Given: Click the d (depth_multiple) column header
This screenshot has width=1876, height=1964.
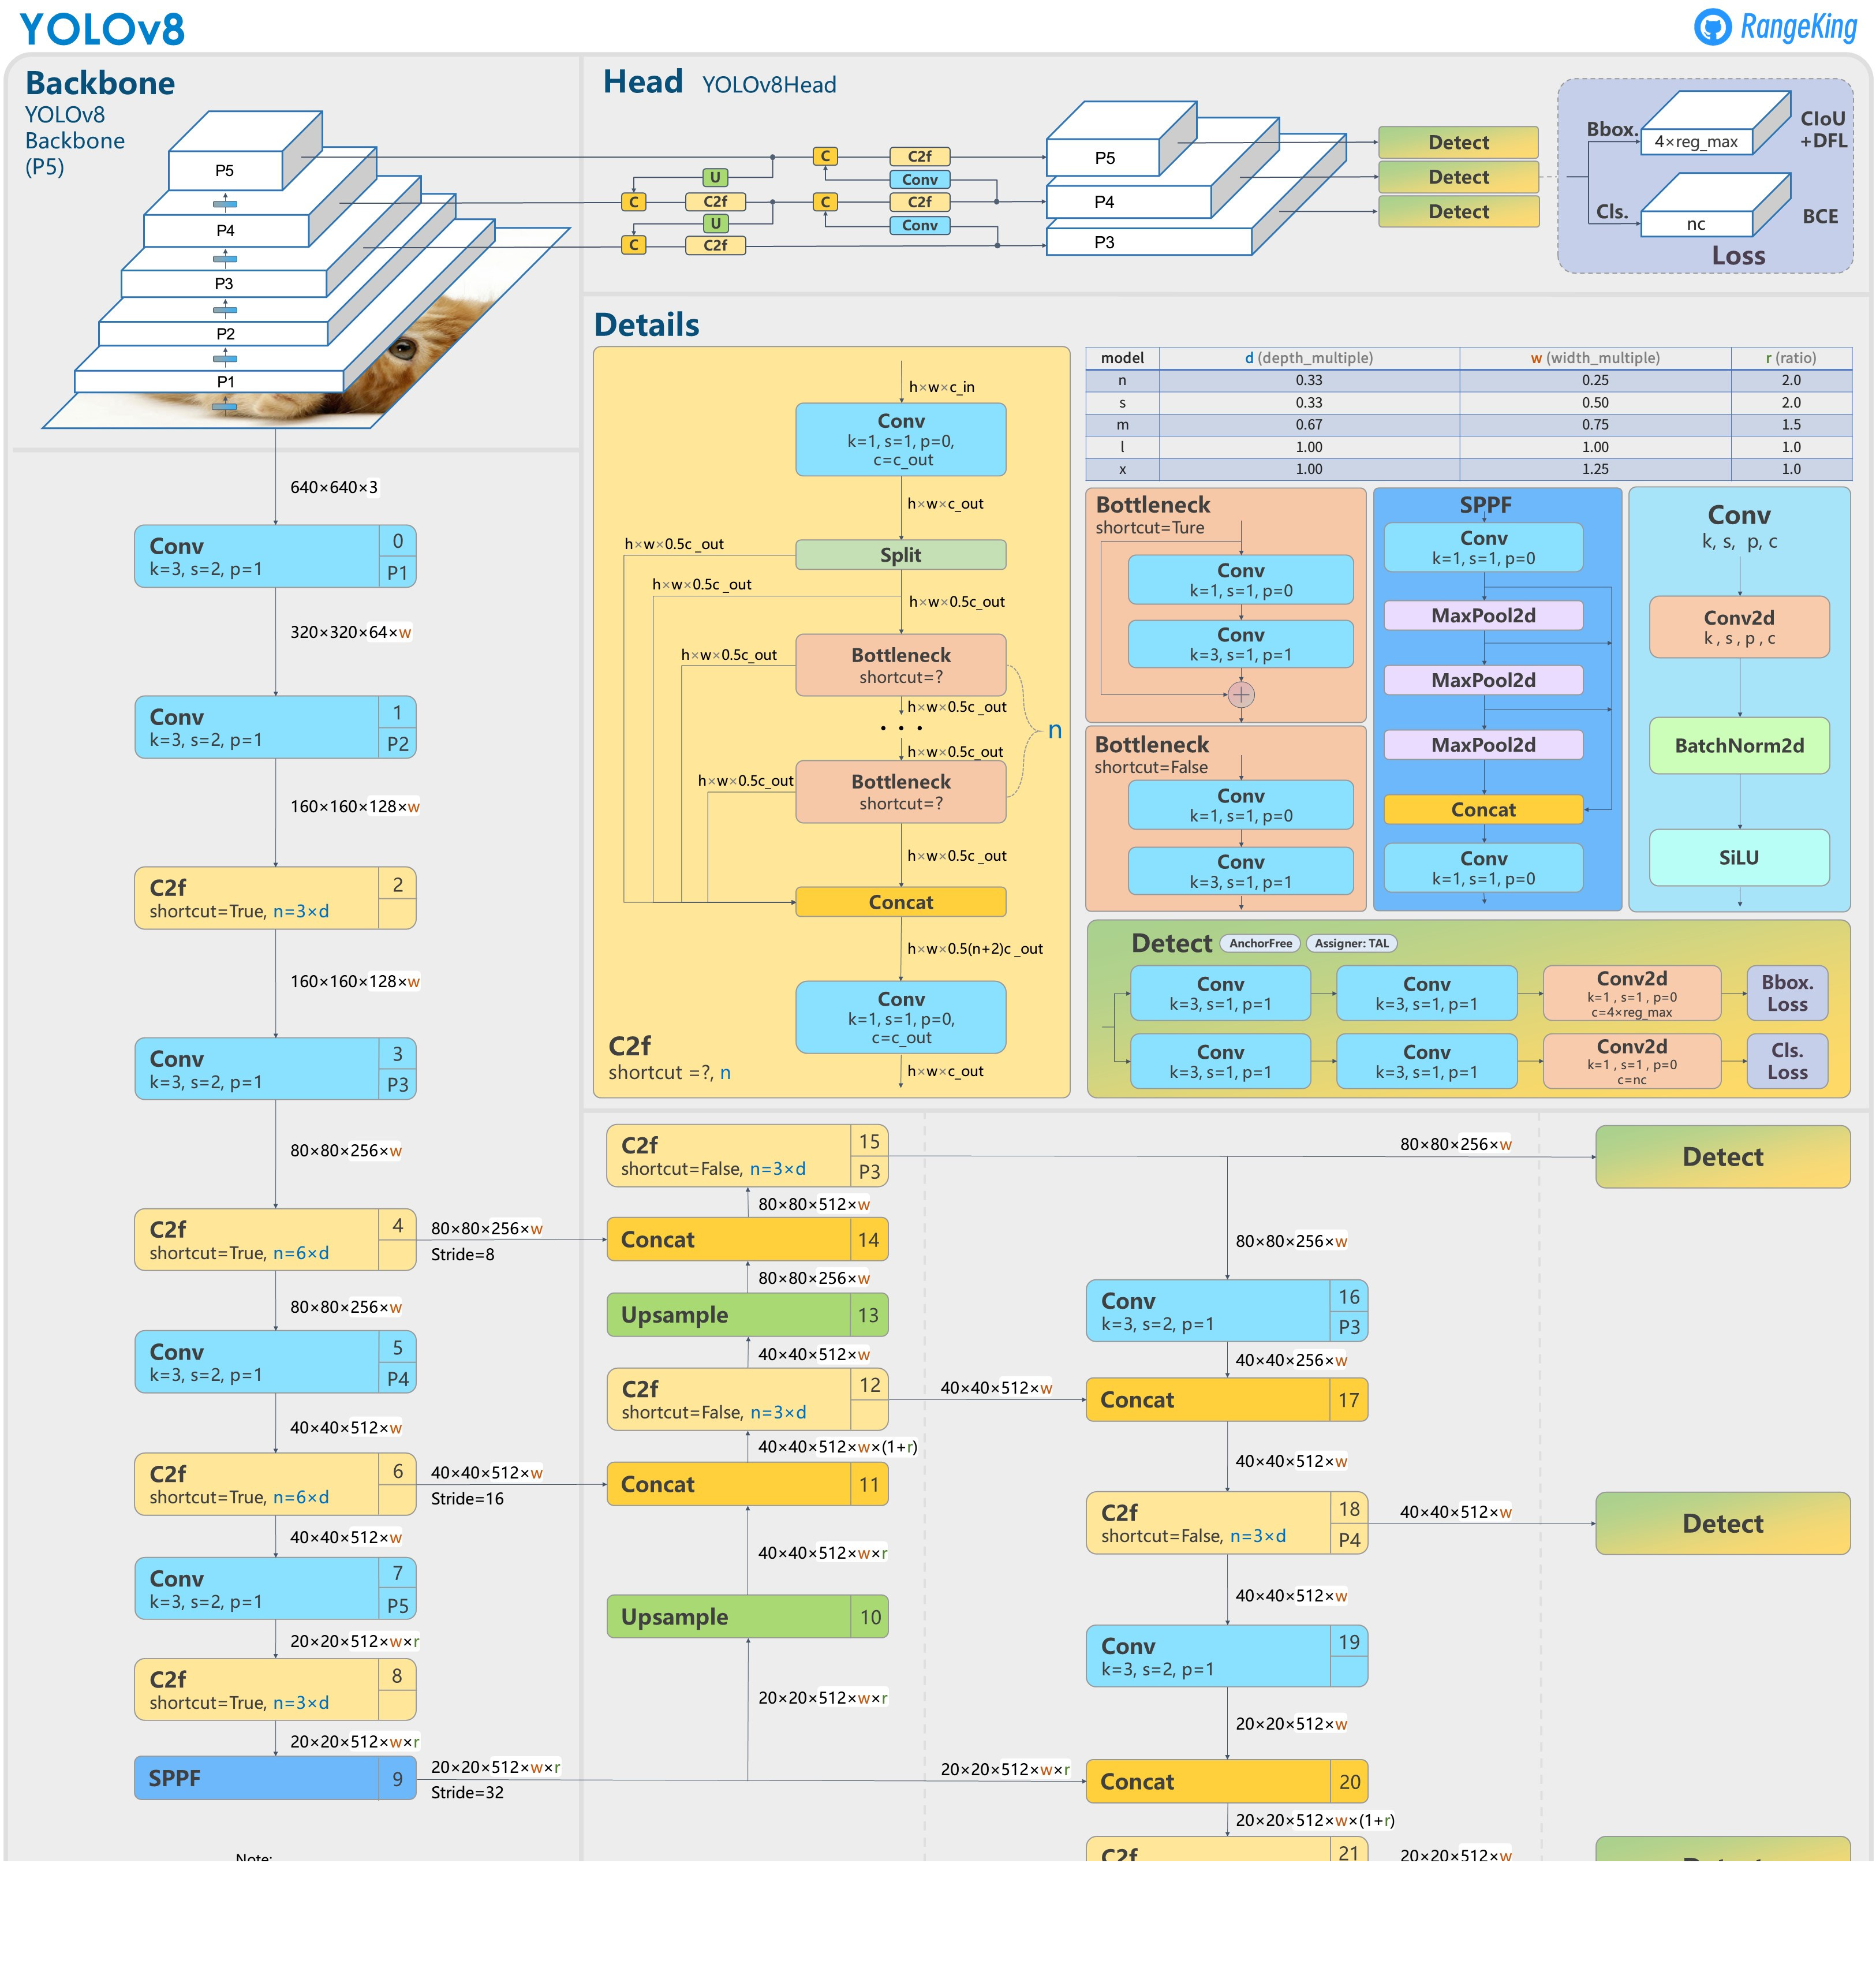Looking at the screenshot, I should 1308,358.
